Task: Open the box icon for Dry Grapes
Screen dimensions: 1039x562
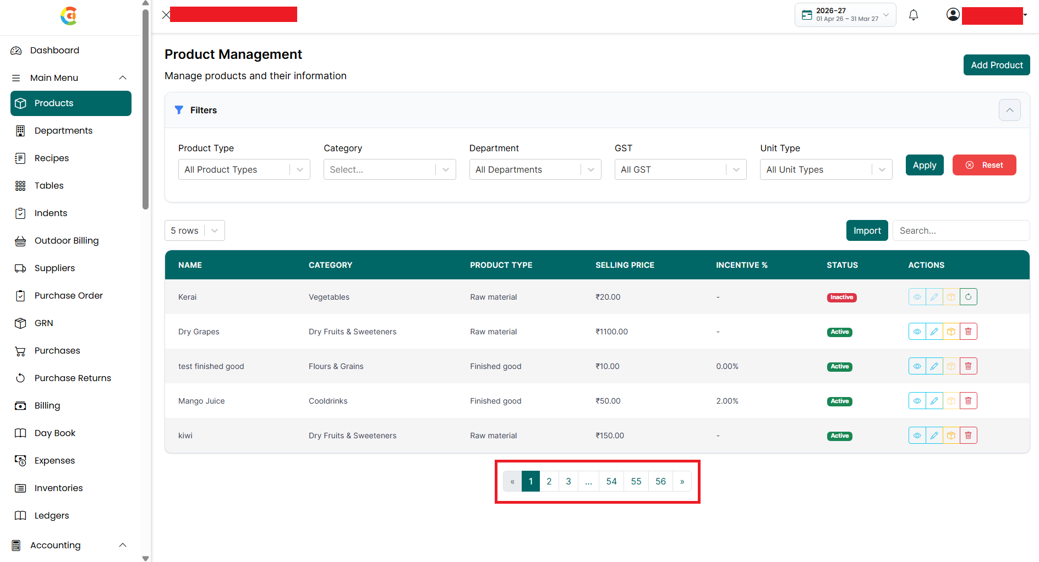Action: [x=951, y=332]
